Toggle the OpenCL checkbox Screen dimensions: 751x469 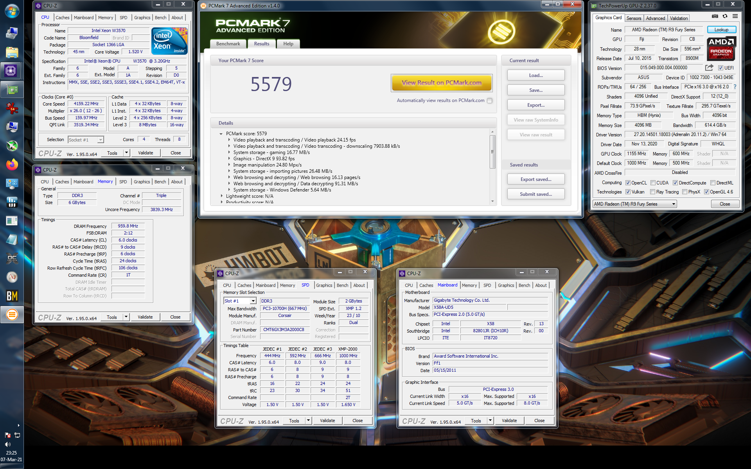point(628,183)
